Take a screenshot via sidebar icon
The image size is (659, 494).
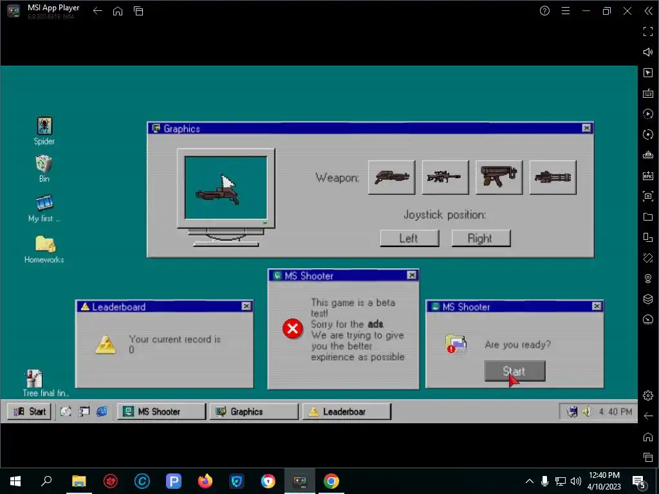[x=648, y=196]
